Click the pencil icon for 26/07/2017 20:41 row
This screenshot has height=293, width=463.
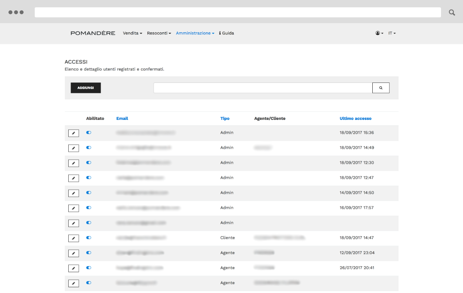coord(73,268)
